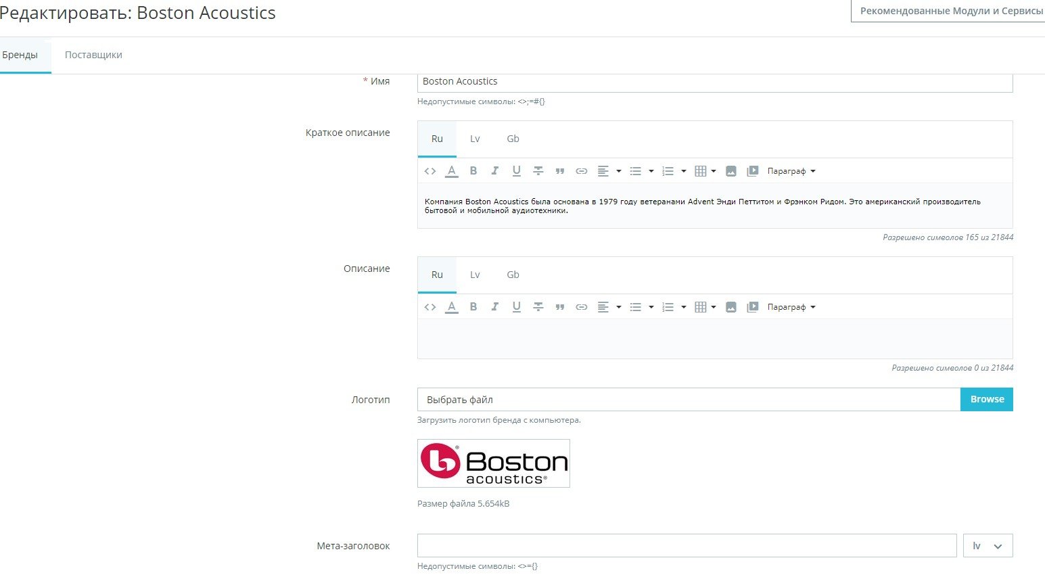Open alignment options in Краткое описание editor

tap(609, 171)
